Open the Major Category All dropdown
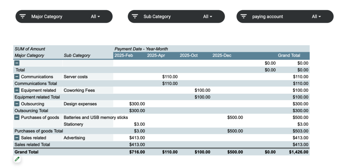The width and height of the screenshot is (343, 168). (x=95, y=17)
